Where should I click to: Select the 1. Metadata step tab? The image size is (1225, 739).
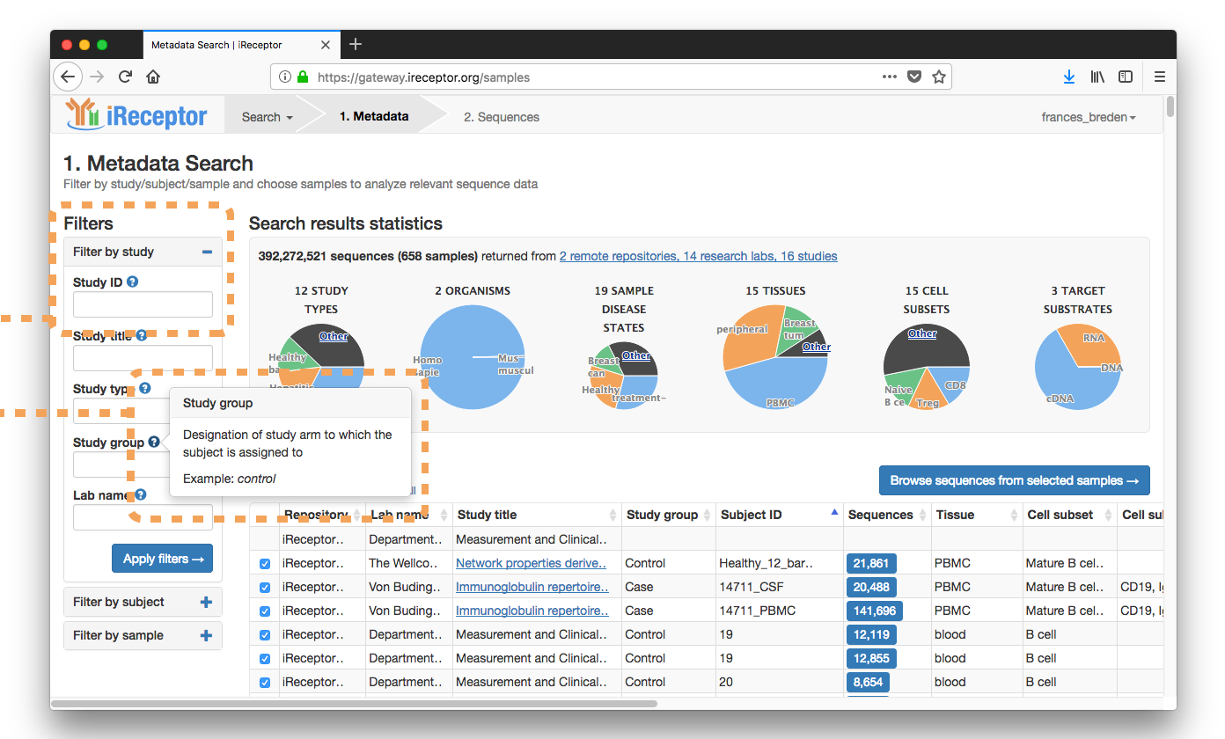tap(374, 116)
